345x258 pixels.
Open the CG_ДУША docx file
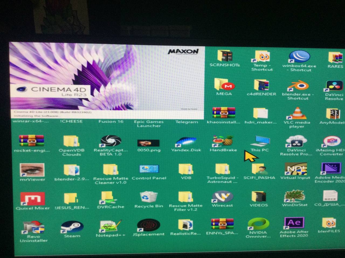(330, 196)
